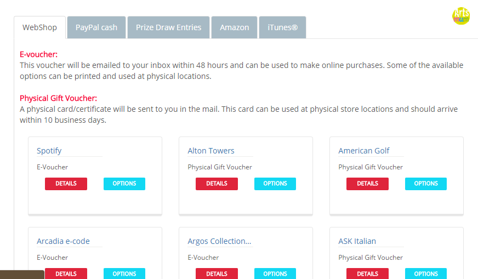View DETAILS for Alton Towers
The width and height of the screenshot is (478, 279).
[x=217, y=184]
